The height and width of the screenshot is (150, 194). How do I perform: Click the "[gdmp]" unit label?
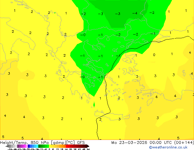tap(58, 143)
